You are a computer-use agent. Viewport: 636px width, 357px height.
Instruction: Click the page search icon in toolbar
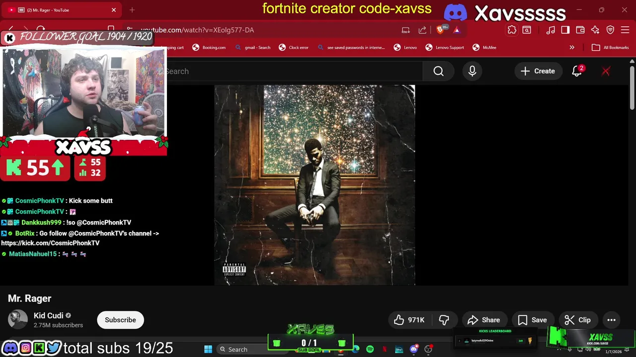coord(527,30)
